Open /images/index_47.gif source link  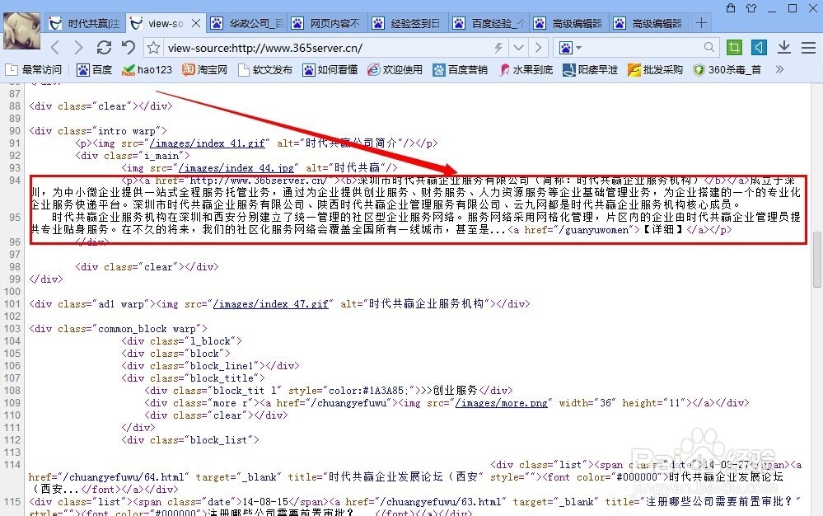pos(271,304)
